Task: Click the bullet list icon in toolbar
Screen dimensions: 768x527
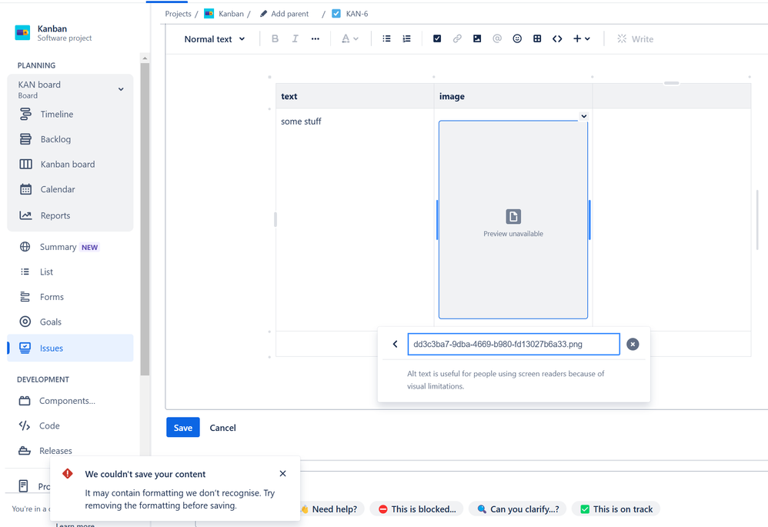Action: tap(386, 39)
